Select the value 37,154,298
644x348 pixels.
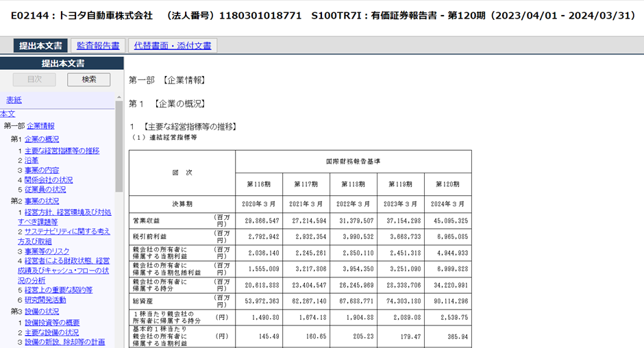pos(404,221)
